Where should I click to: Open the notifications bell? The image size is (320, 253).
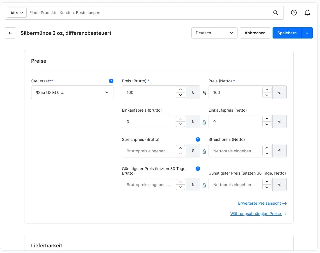[x=307, y=13]
